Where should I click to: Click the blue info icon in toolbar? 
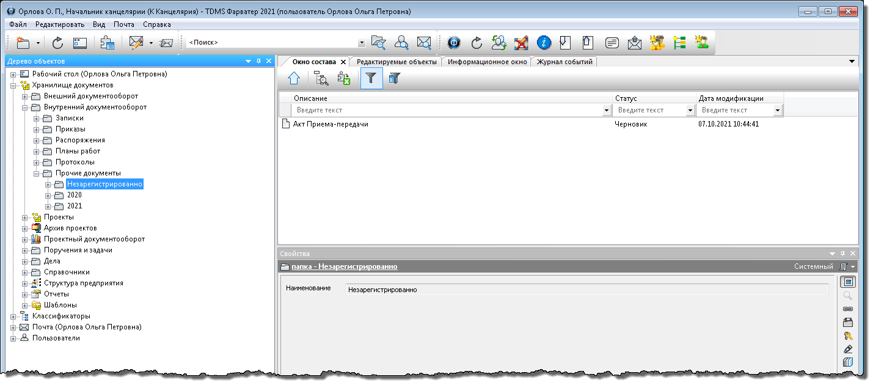click(544, 43)
